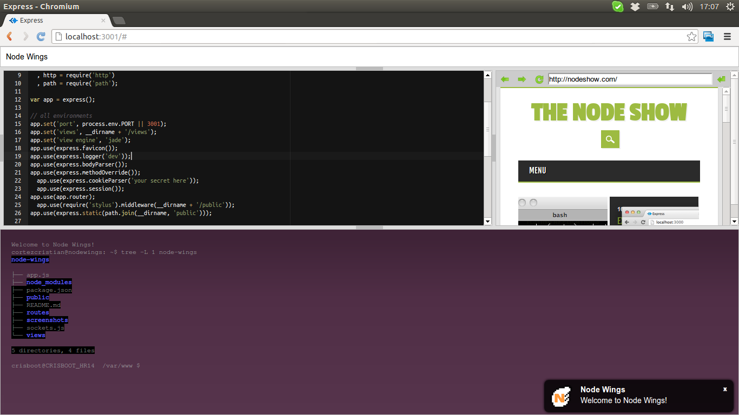Open the Dropbox tray icon
This screenshot has width=739, height=415.
pos(635,6)
